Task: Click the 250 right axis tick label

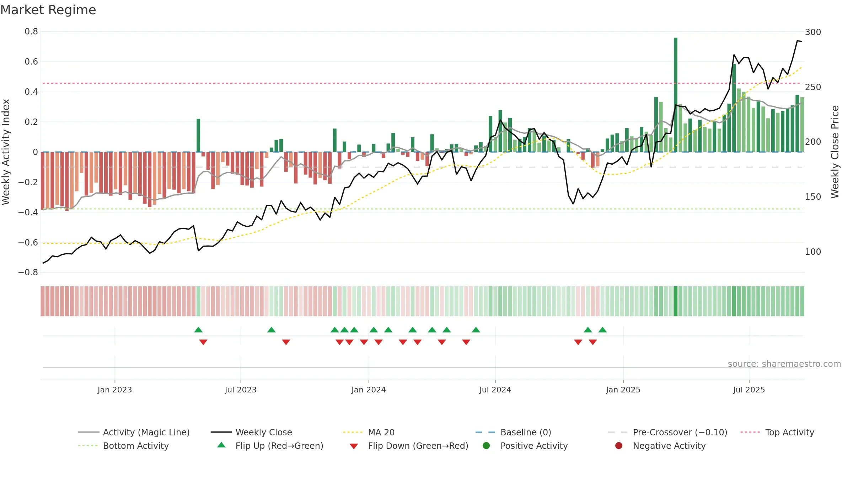Action: 813,87
